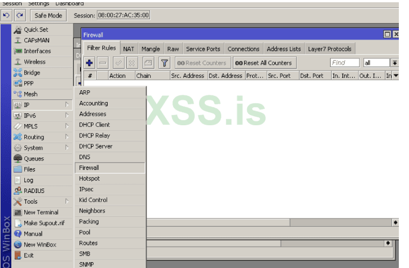The image size is (409, 268).
Task: Click Make Supout.rif in sidebar
Action: click(42, 223)
